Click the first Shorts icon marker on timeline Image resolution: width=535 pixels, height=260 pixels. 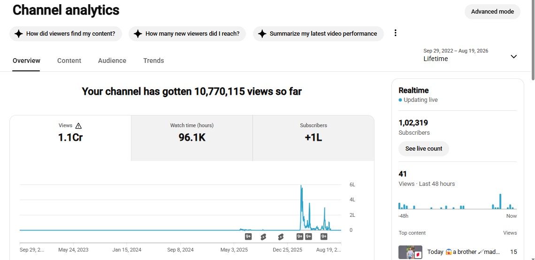pos(263,237)
